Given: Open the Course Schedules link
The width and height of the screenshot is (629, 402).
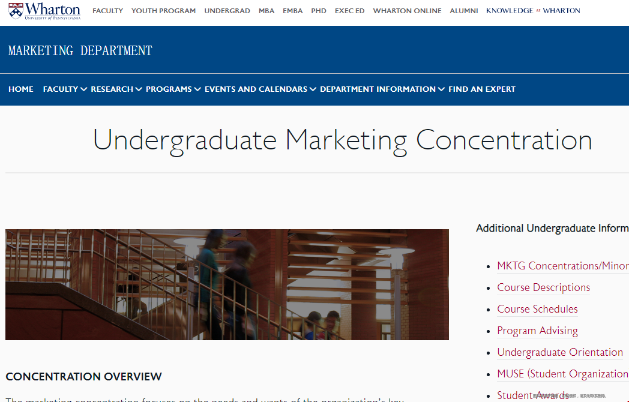Looking at the screenshot, I should pos(538,310).
